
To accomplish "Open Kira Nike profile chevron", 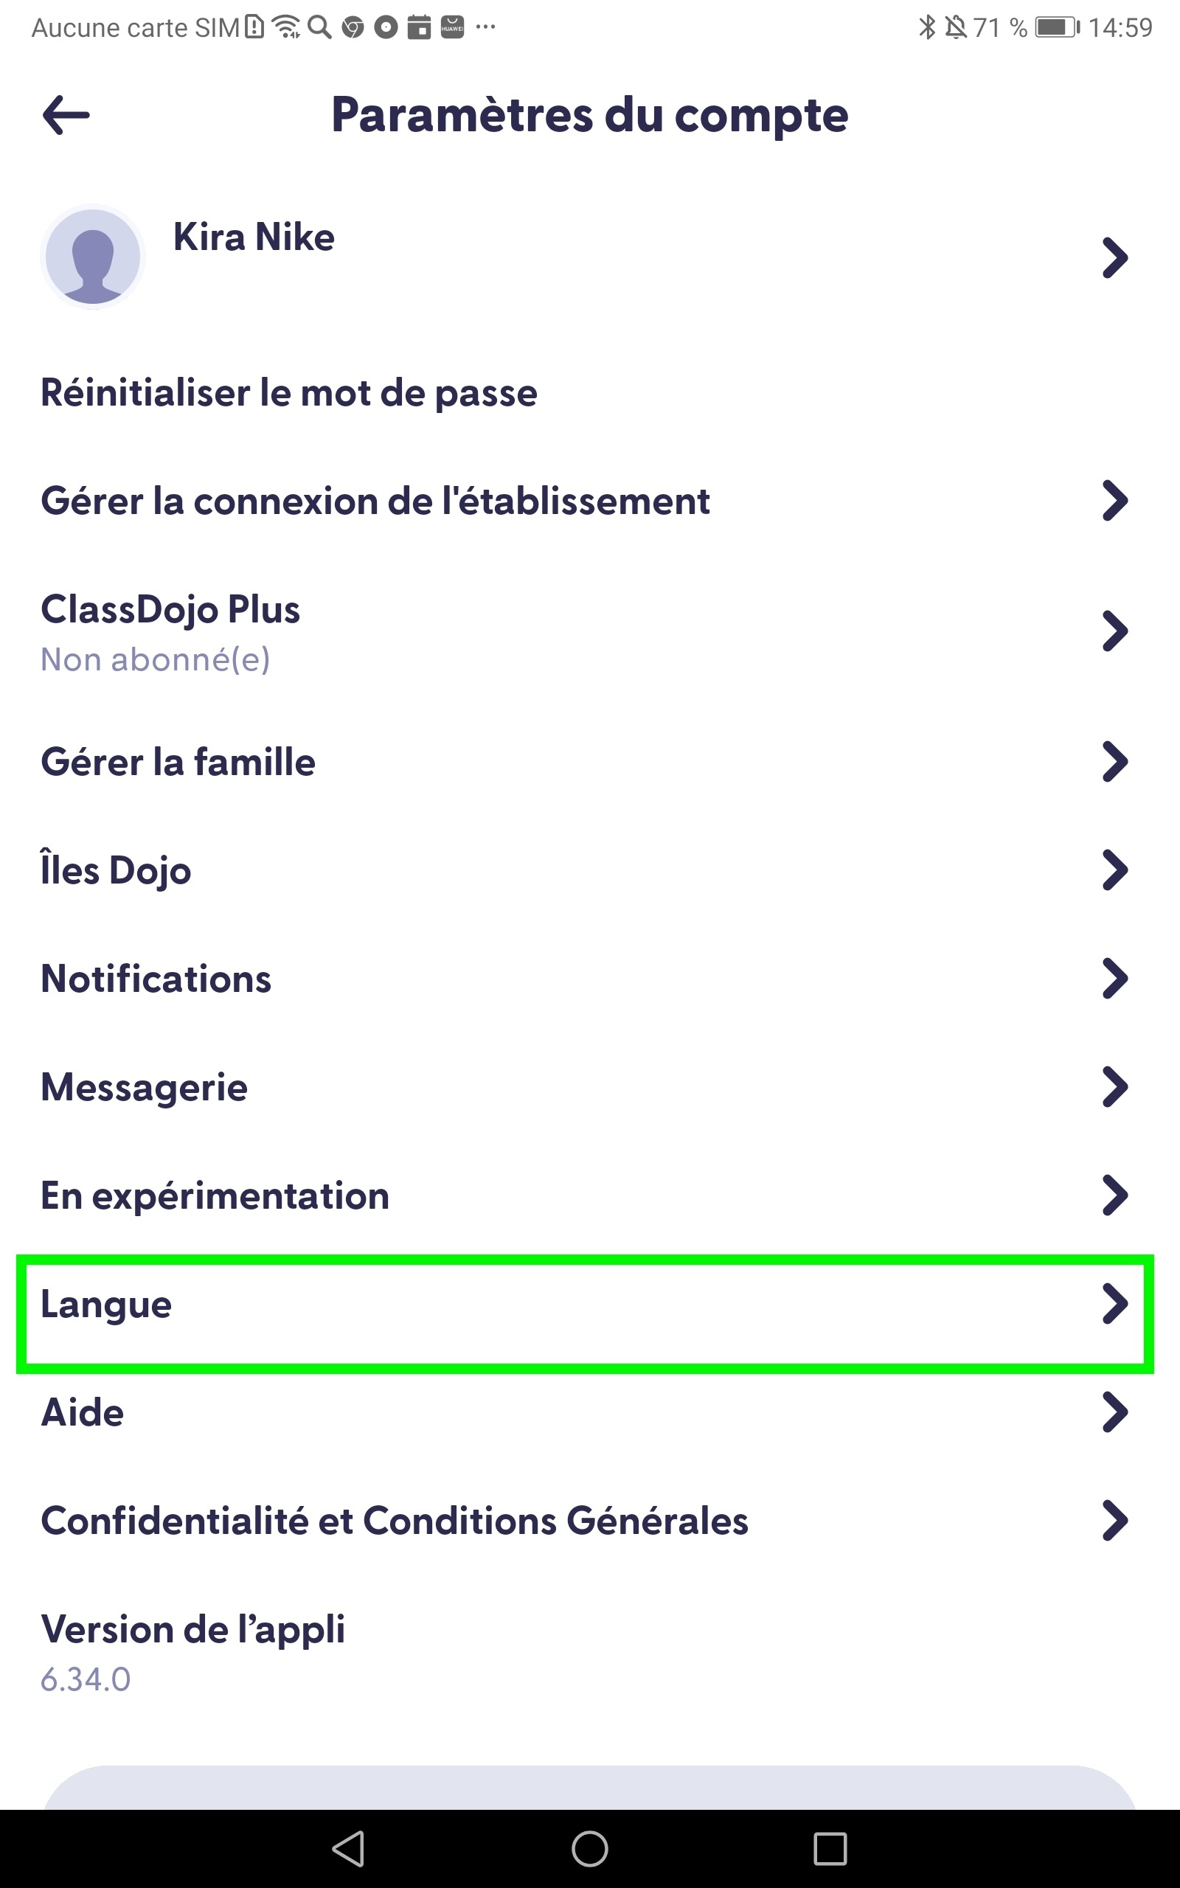I will coord(1114,257).
